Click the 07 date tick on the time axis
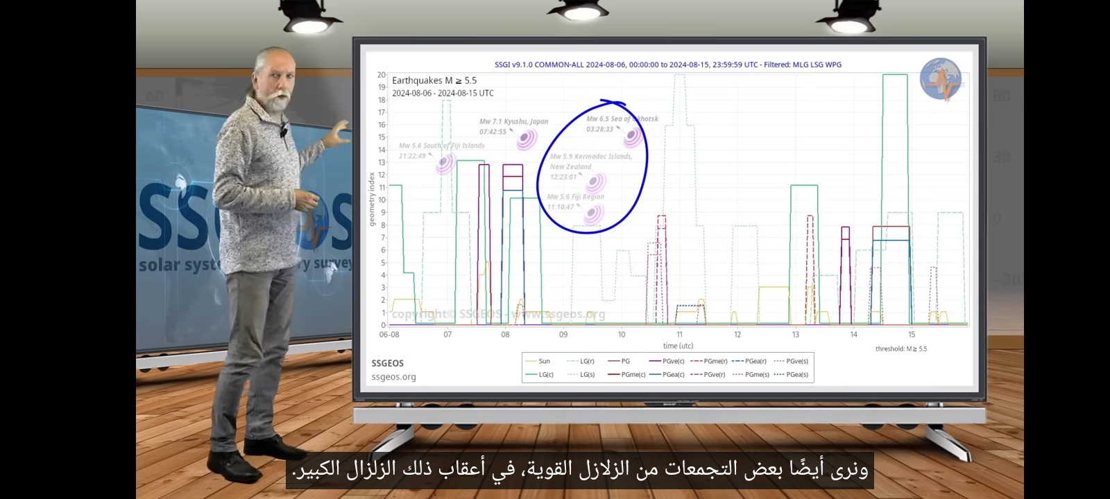This screenshot has width=1110, height=499. tap(447, 334)
